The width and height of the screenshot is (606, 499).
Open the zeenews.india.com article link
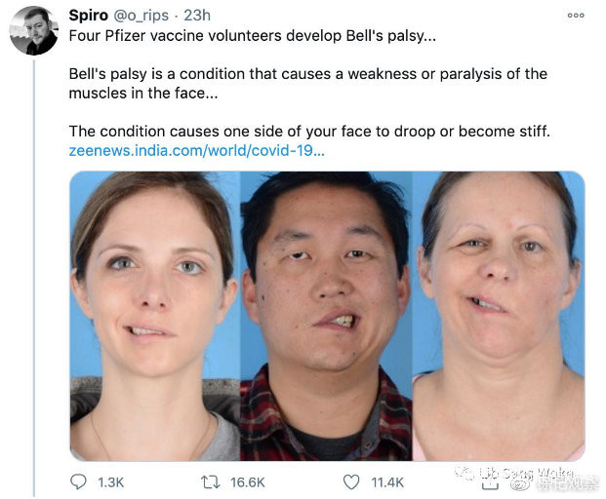(x=197, y=150)
